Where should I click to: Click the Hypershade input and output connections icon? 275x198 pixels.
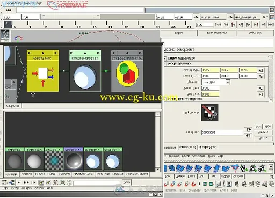pos(26,182)
